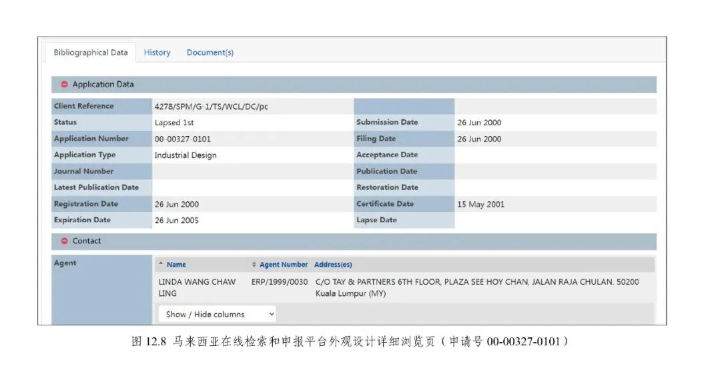Click the agent's Kuala Lumpur address cell

coord(476,287)
